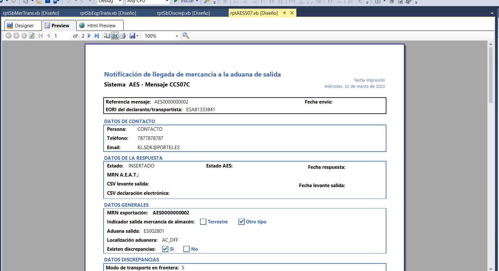Open the rptSbDiscrep.vb [Diseño] document tab
The image size is (499, 271).
(183, 13)
